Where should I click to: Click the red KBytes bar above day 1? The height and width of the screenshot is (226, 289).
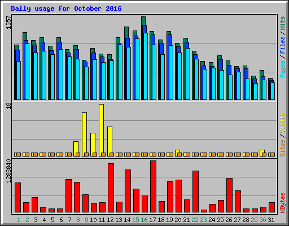pos(17,198)
